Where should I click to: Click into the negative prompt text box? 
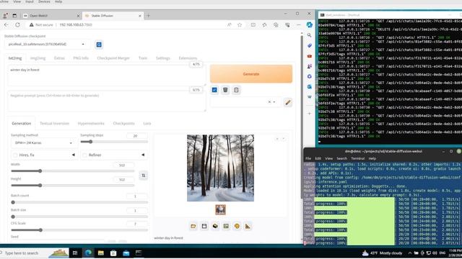click(106, 101)
